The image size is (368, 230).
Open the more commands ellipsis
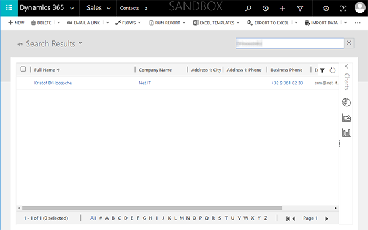point(358,23)
